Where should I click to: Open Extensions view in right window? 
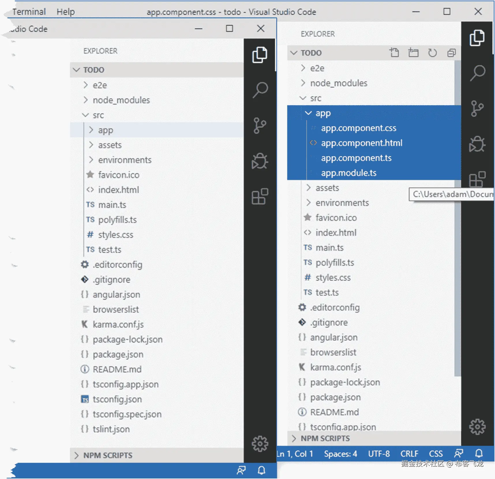tap(477, 179)
